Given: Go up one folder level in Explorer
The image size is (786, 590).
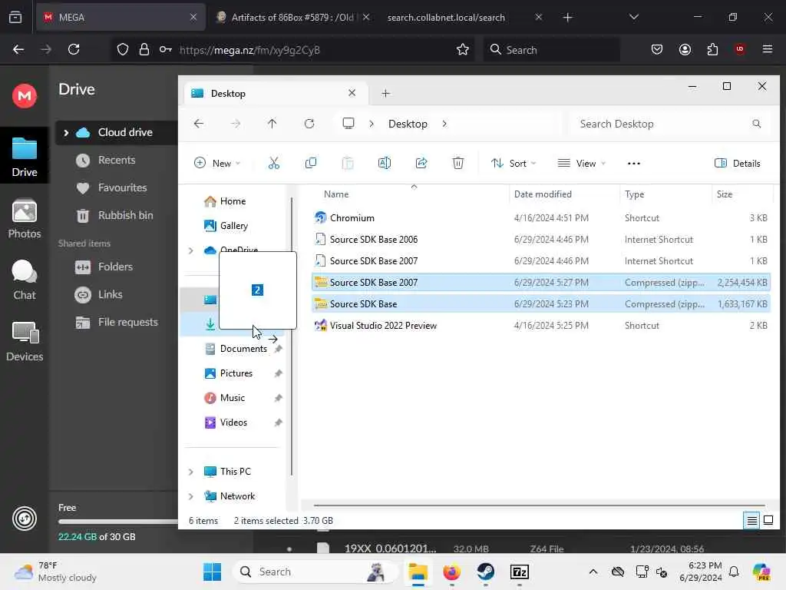Looking at the screenshot, I should (x=272, y=124).
